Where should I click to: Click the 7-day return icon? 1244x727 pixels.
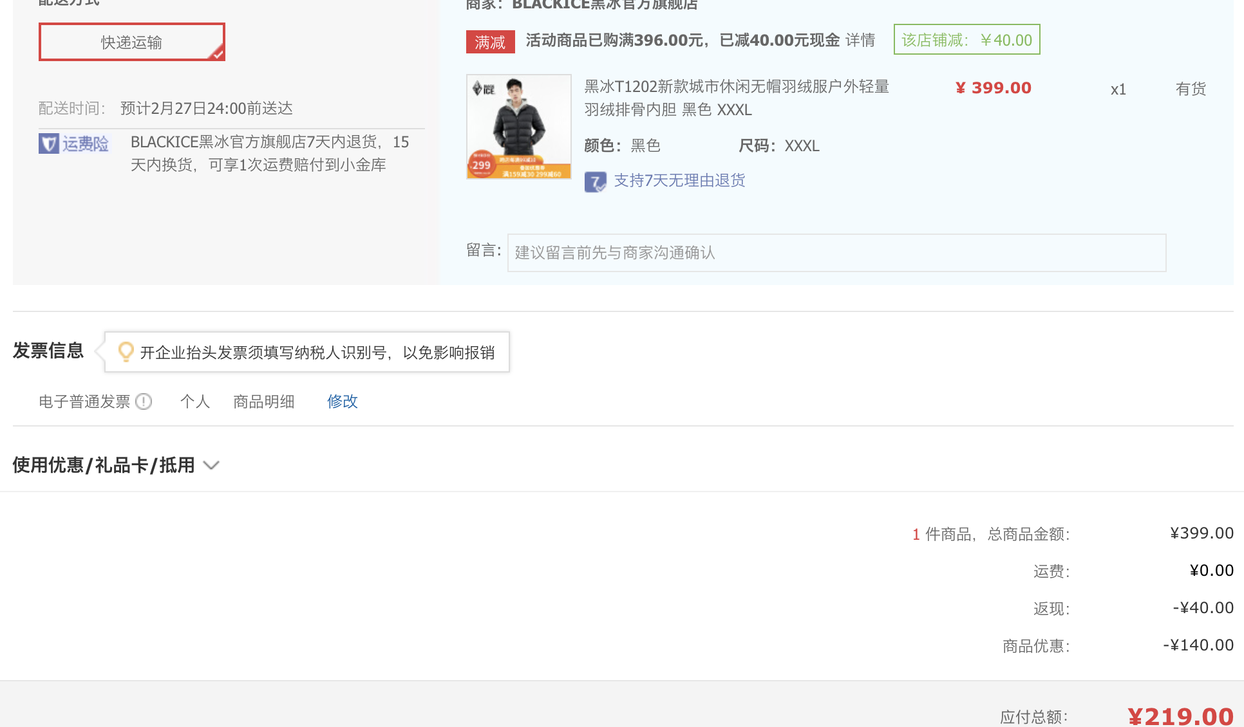(595, 182)
